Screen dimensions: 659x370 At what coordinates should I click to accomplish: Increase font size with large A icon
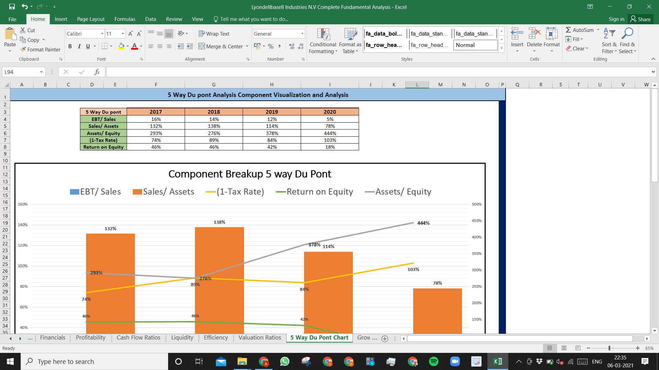coord(130,34)
